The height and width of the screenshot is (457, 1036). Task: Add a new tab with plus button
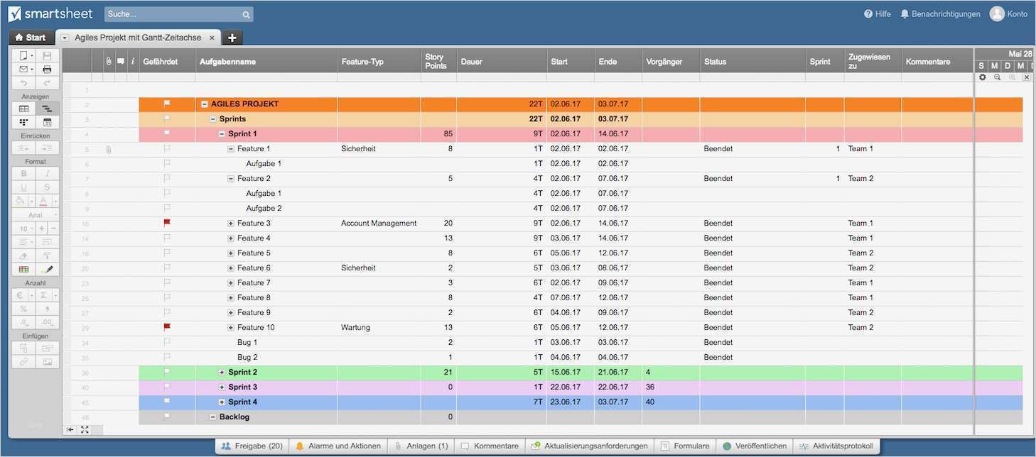pyautogui.click(x=232, y=38)
